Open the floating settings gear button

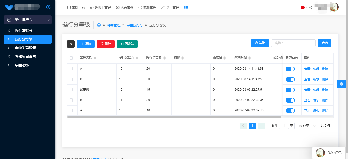point(342,84)
